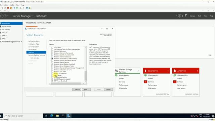Click File and Storage Services tile icon
The width and height of the screenshot is (215, 121).
pyautogui.click(x=117, y=71)
